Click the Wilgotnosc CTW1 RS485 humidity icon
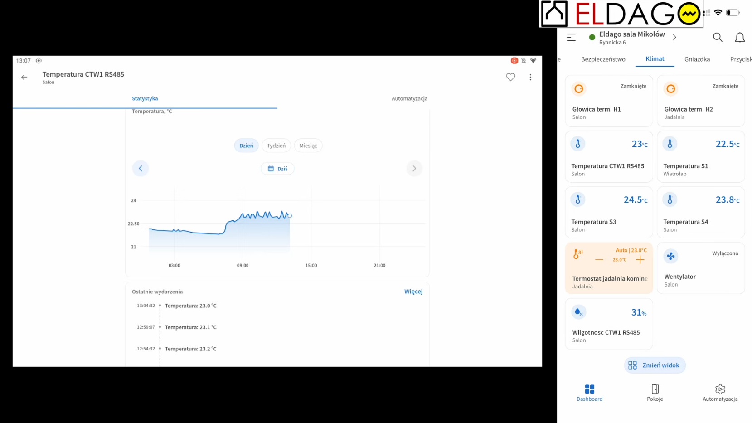The image size is (752, 423). click(x=578, y=312)
